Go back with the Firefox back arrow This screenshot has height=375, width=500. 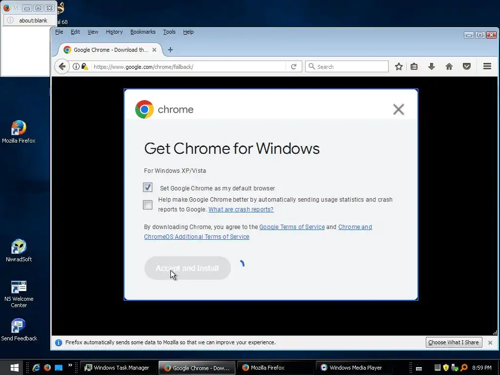click(x=62, y=66)
